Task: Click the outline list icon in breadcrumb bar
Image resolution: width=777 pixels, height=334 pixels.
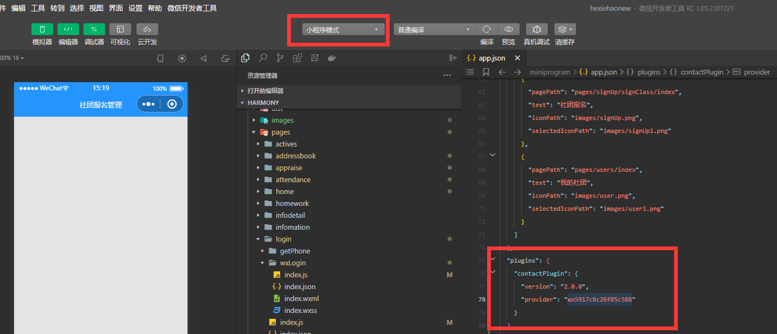Action: coord(470,72)
